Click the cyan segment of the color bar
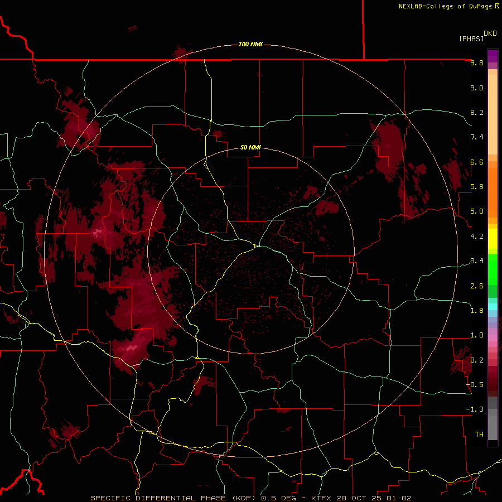Viewport: 502px width, 502px height. click(x=493, y=307)
